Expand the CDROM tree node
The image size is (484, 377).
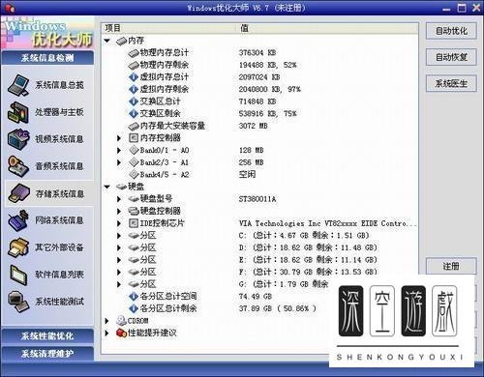click(106, 321)
